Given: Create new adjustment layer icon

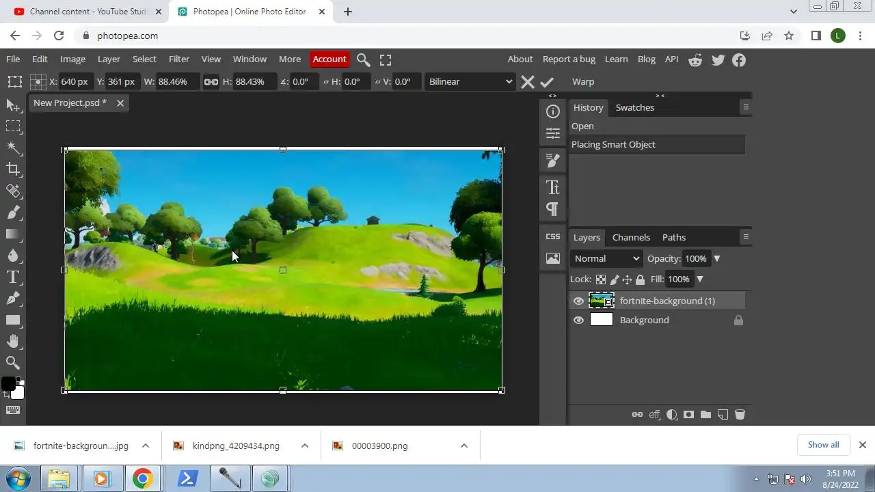Looking at the screenshot, I should (x=672, y=415).
